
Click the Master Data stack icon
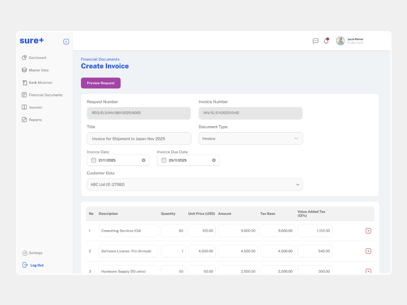[x=24, y=70]
